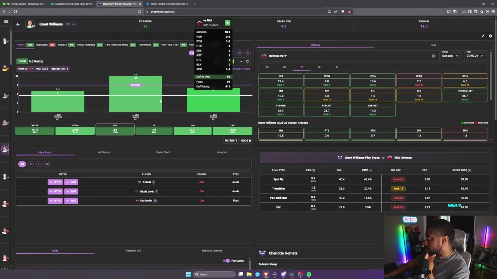The width and height of the screenshot is (497, 279).
Task: Open Spotify from the taskbar
Action: pos(309,274)
